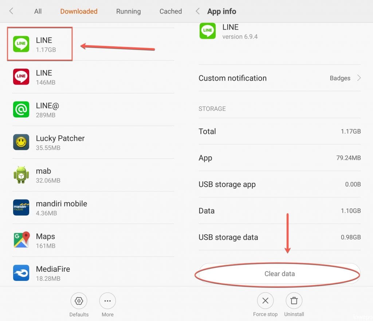Tap the 1.10GB data size value
Screen dimensions: 373x321
coord(351,211)
